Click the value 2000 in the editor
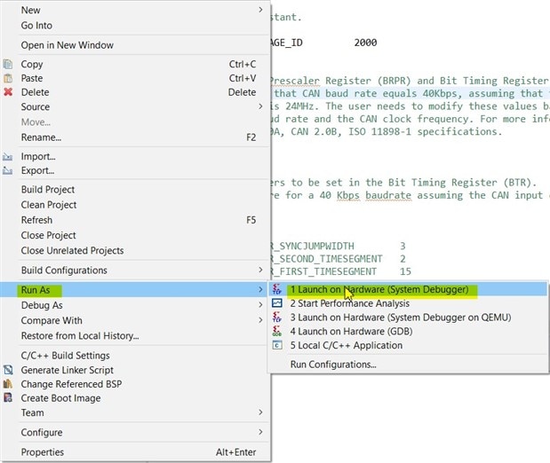Image resolution: width=550 pixels, height=463 pixels. (x=365, y=43)
